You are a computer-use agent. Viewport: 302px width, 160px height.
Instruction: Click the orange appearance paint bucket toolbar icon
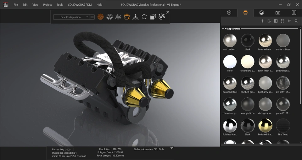click(x=127, y=17)
